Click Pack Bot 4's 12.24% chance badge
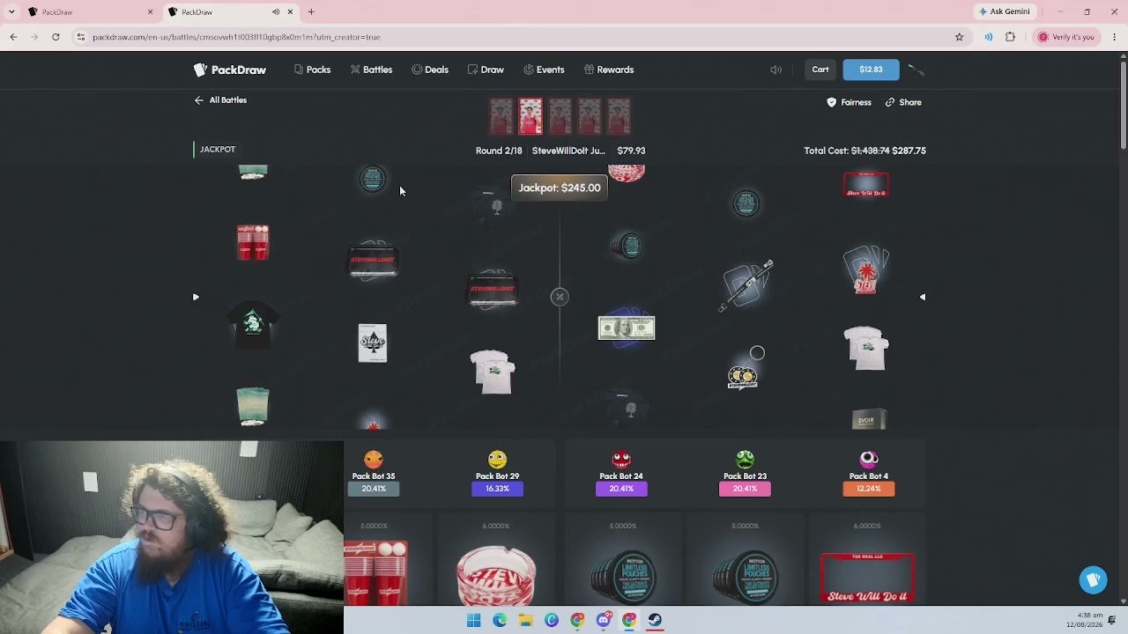The image size is (1128, 634). [x=868, y=489]
